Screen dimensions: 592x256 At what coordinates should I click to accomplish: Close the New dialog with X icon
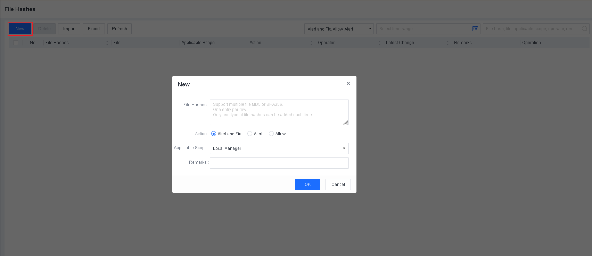coord(348,84)
